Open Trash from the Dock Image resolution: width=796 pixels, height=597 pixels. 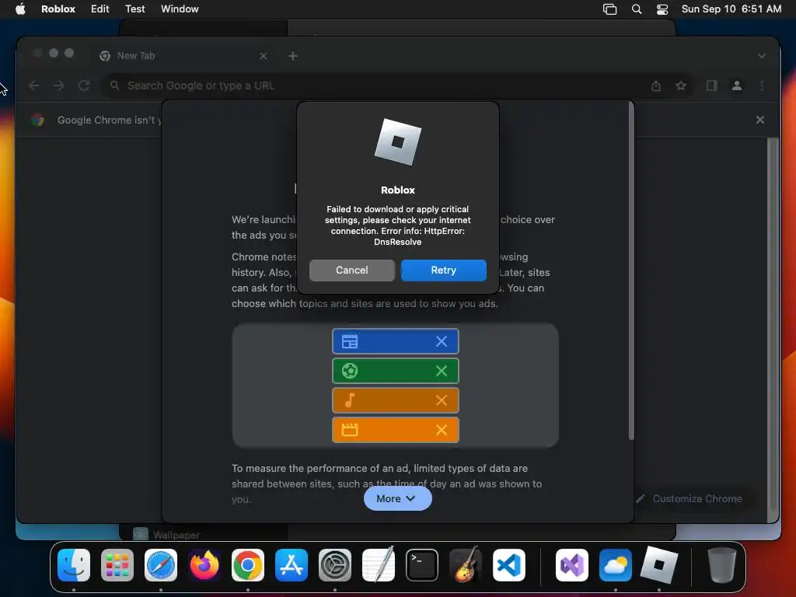click(722, 565)
